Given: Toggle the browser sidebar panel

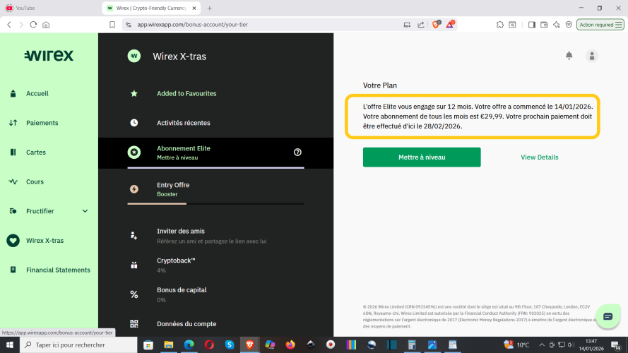Looking at the screenshot, I should pos(531,25).
